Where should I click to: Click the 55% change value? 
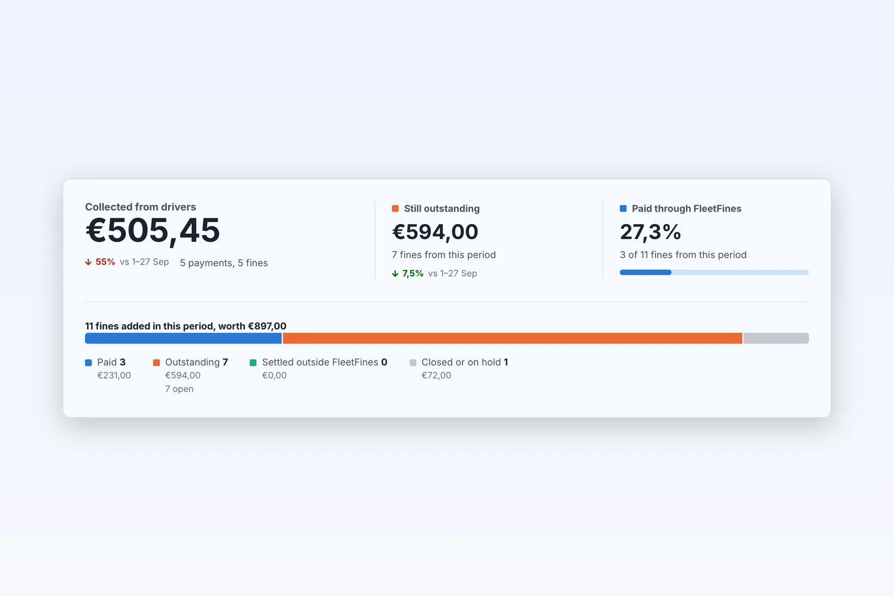105,262
